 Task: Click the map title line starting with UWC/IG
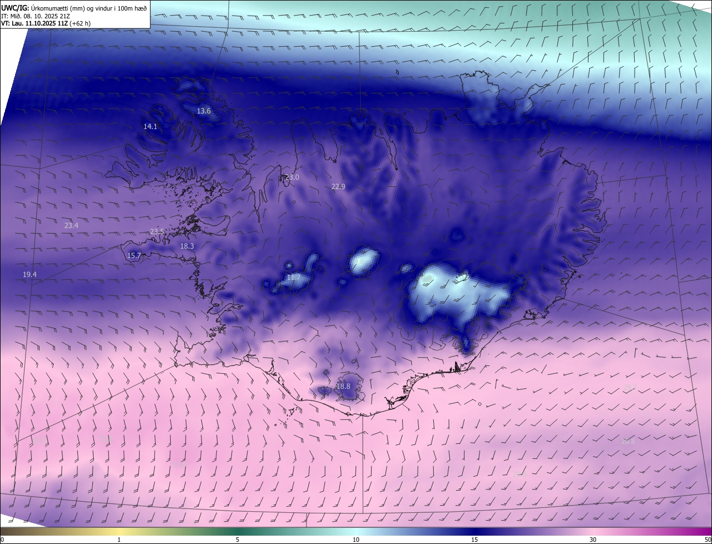point(74,8)
